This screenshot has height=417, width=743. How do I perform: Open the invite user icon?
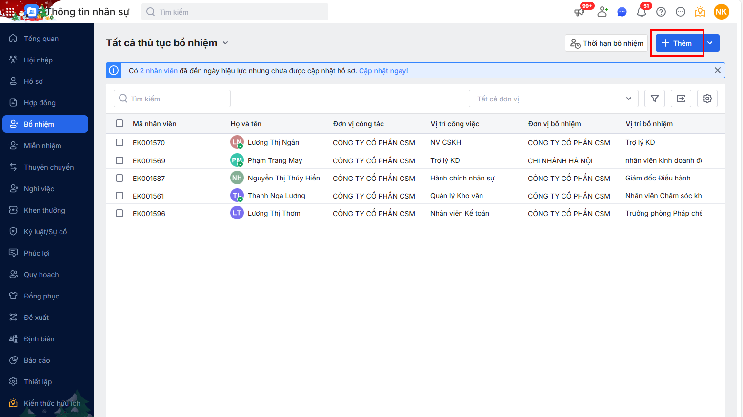tap(602, 12)
